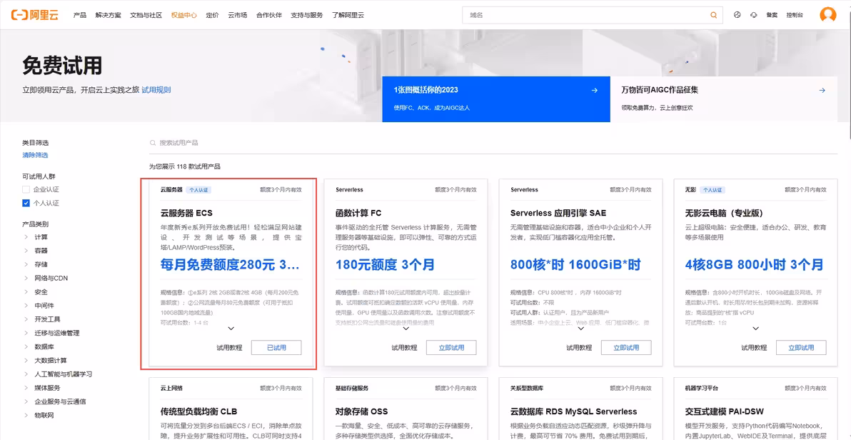Open the 产品 menu
851x440 pixels.
[80, 15]
